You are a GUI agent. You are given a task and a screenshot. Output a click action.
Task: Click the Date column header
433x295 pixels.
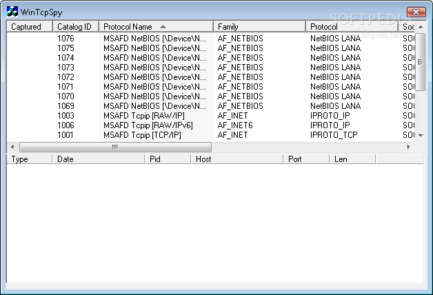coord(99,159)
